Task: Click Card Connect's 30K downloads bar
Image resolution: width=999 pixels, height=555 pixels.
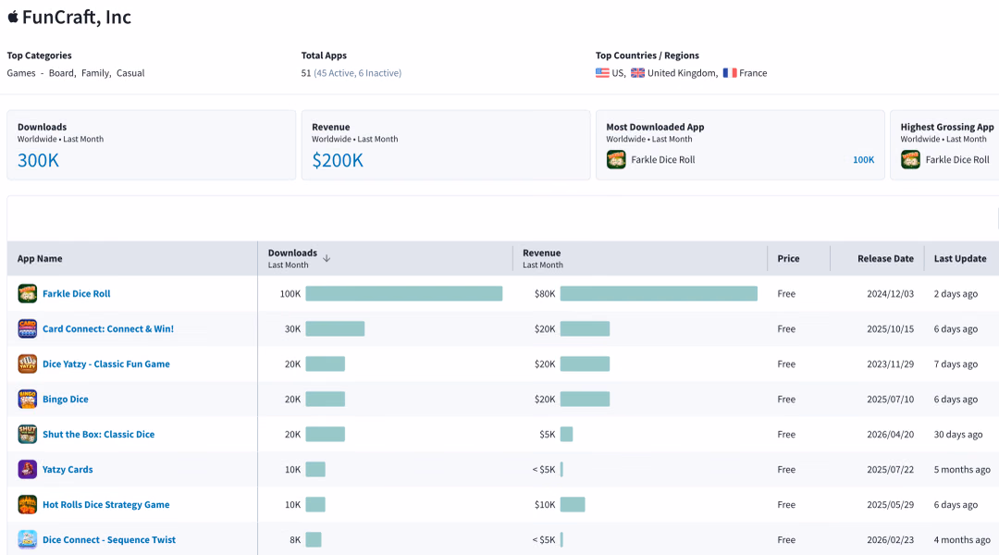Action: [335, 328]
